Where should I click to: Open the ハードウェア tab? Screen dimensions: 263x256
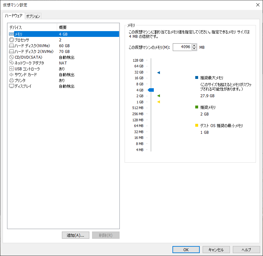[13, 16]
